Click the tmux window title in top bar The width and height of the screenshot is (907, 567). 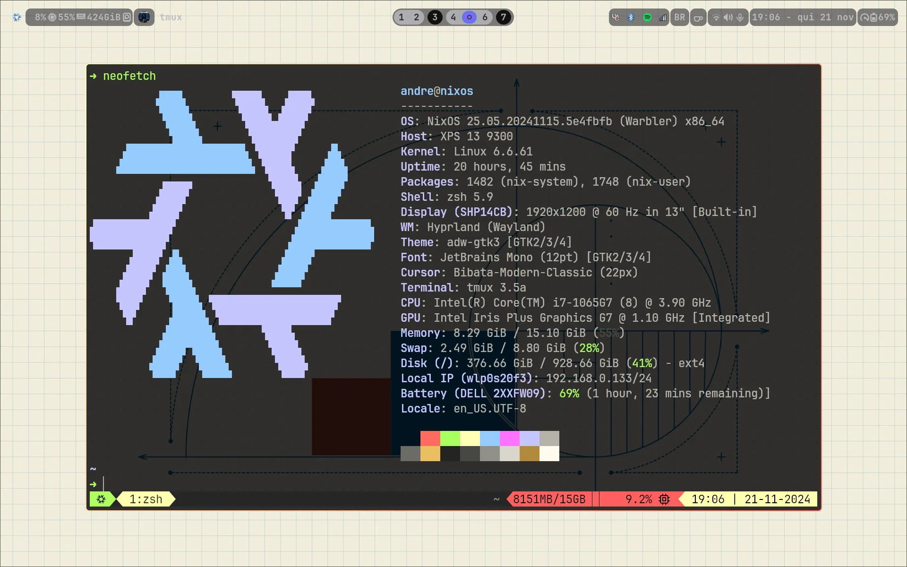[171, 17]
